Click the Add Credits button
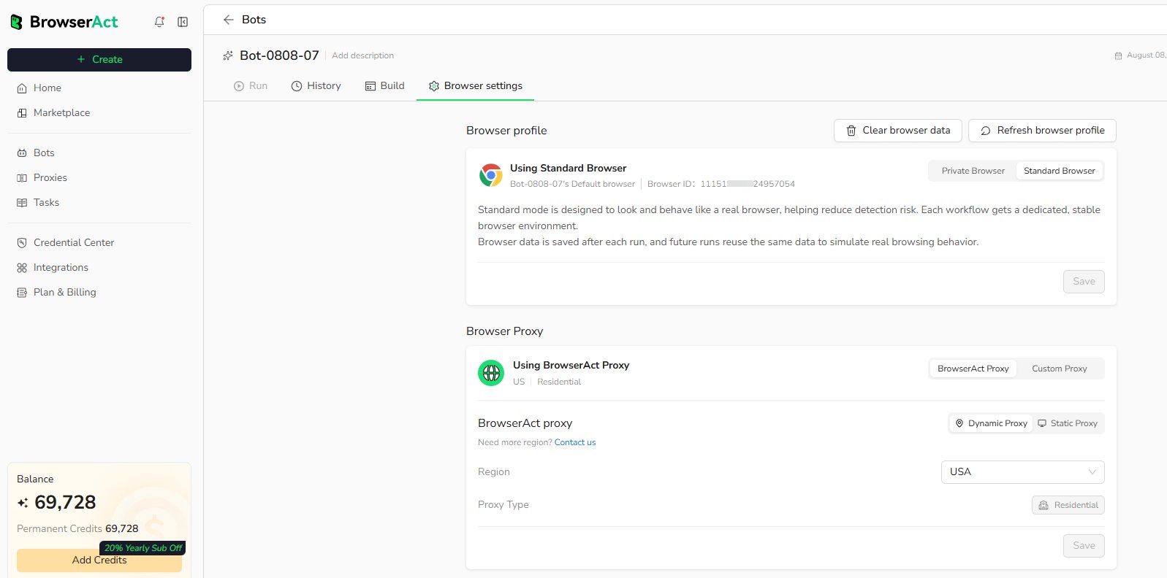The width and height of the screenshot is (1167, 578). click(x=99, y=560)
